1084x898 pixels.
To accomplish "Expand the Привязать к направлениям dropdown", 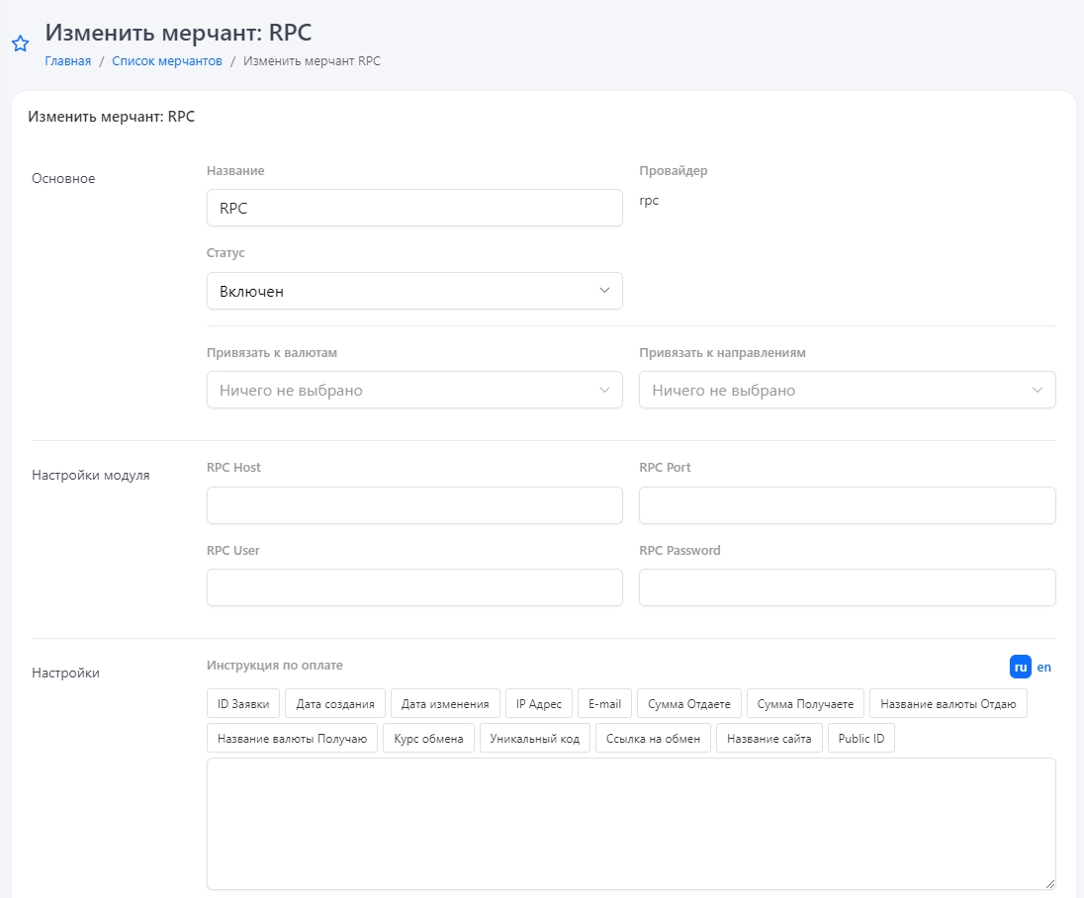I will pos(847,390).
